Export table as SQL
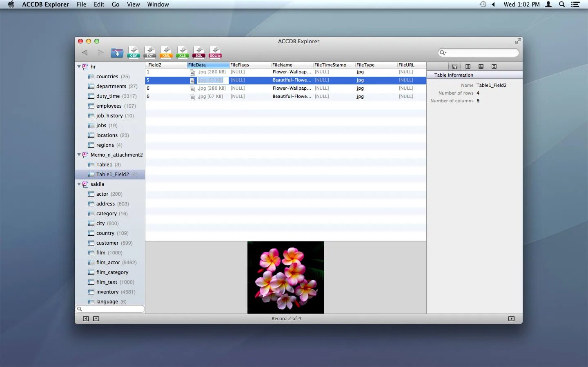 (199, 52)
